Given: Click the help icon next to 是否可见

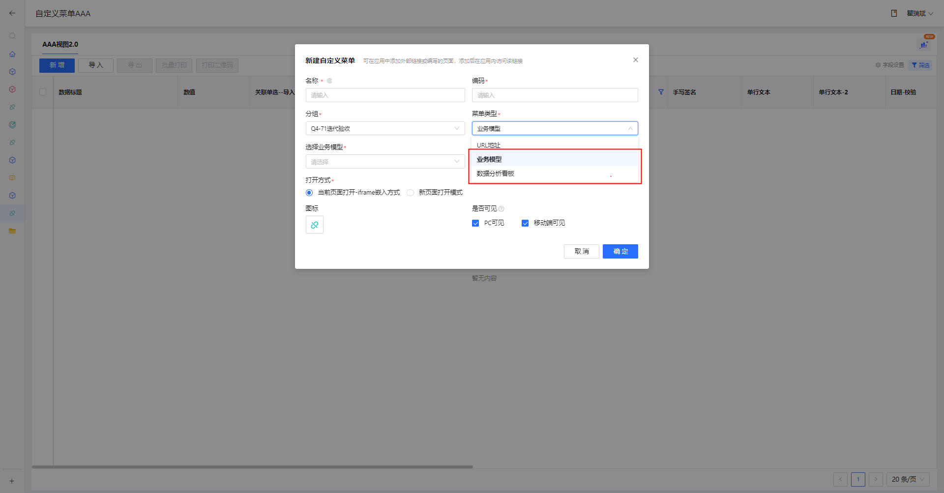Looking at the screenshot, I should click(501, 209).
